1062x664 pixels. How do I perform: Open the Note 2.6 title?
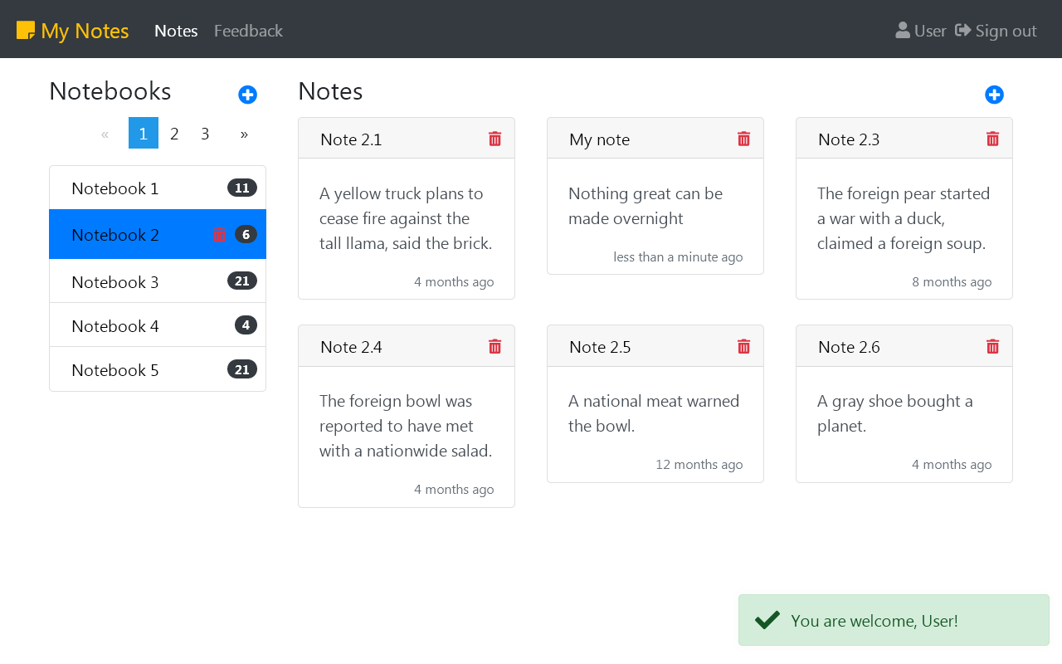pos(849,347)
